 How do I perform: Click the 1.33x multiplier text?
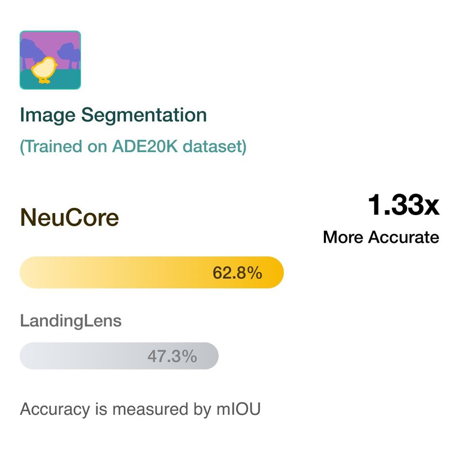coord(404,205)
